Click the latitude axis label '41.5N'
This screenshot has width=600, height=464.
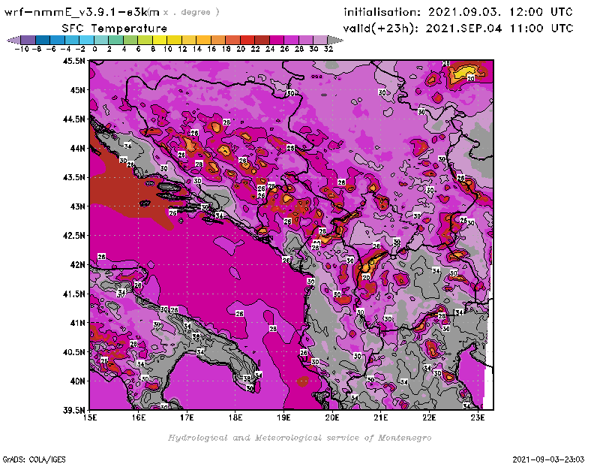point(73,294)
